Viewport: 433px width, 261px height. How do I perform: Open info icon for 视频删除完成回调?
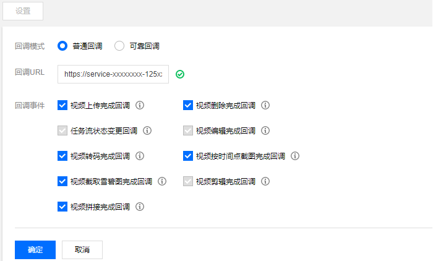point(265,105)
